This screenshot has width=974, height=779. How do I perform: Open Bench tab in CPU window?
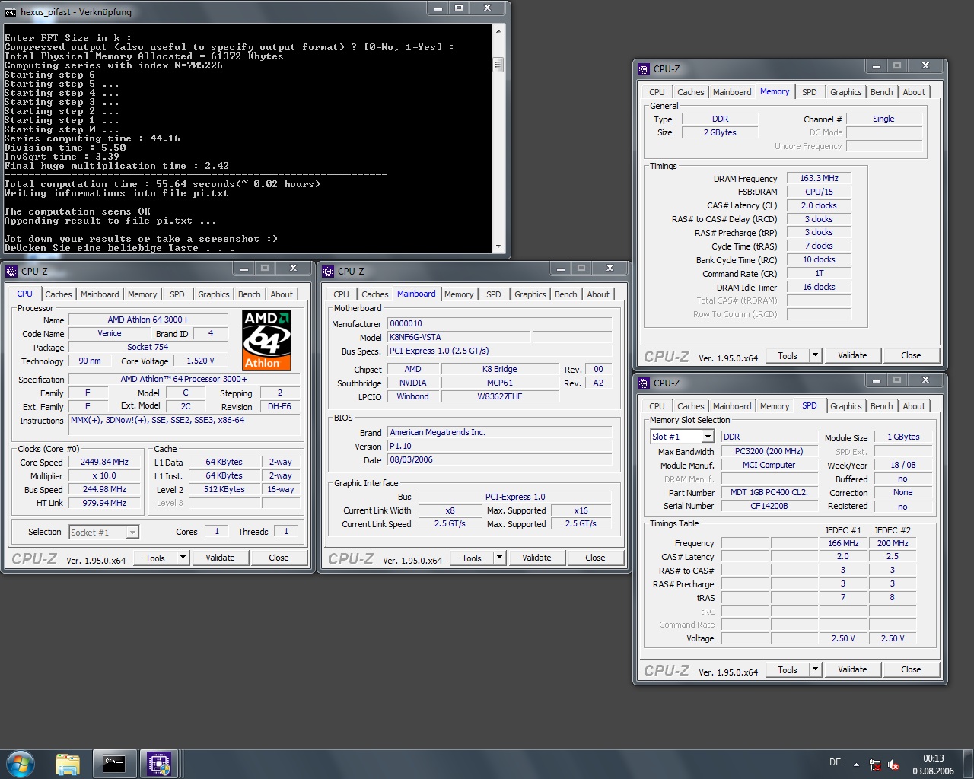tap(249, 294)
